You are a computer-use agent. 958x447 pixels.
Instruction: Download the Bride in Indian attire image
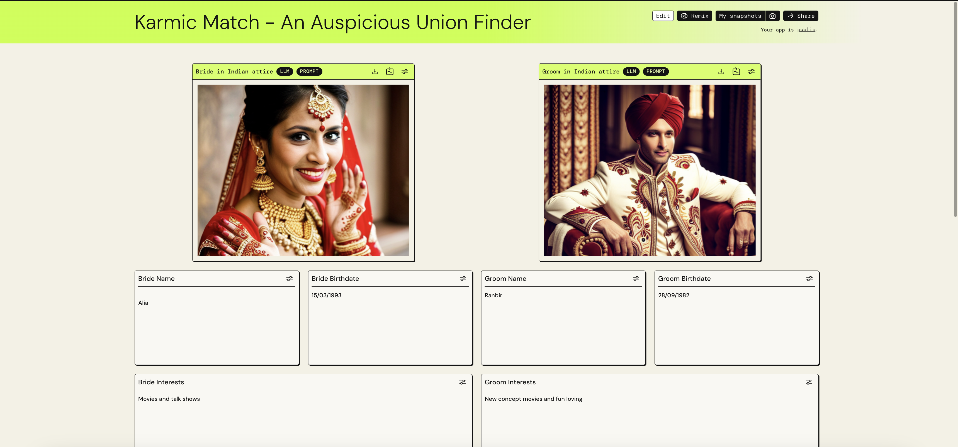[375, 71]
